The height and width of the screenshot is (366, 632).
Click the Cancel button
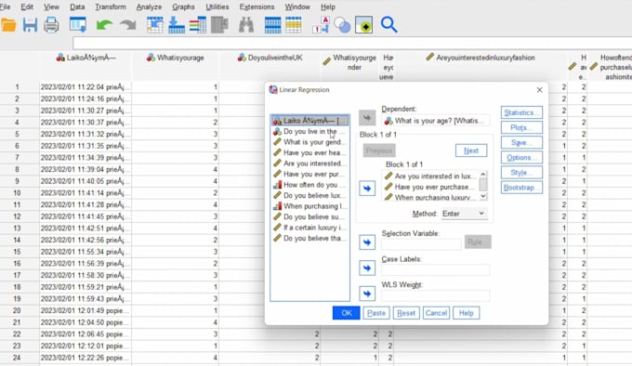point(436,313)
